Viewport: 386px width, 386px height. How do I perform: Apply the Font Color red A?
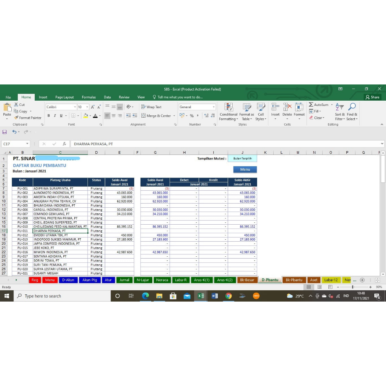tap(95, 116)
